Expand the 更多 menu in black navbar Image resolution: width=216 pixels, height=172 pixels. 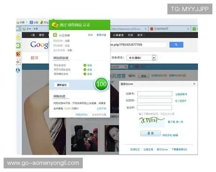[x=140, y=35]
